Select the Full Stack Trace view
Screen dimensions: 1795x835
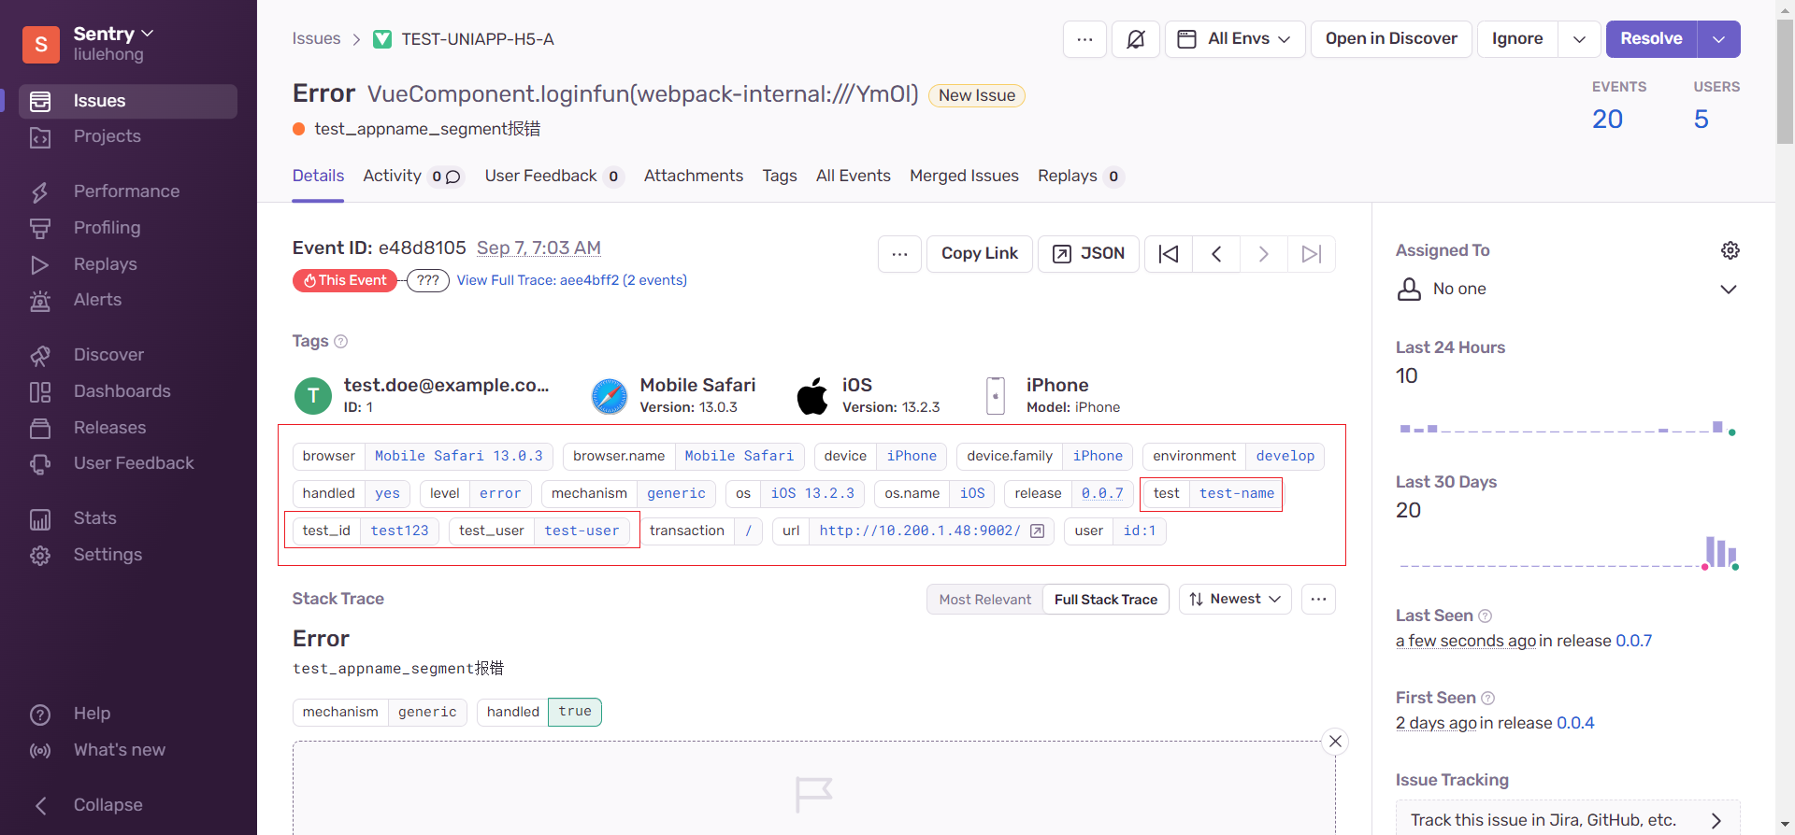click(x=1106, y=600)
